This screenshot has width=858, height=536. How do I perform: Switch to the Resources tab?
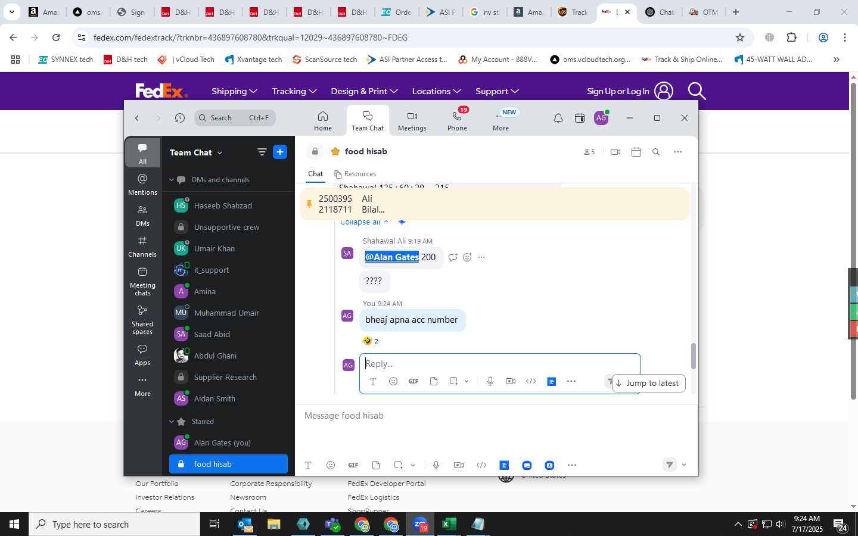355,174
